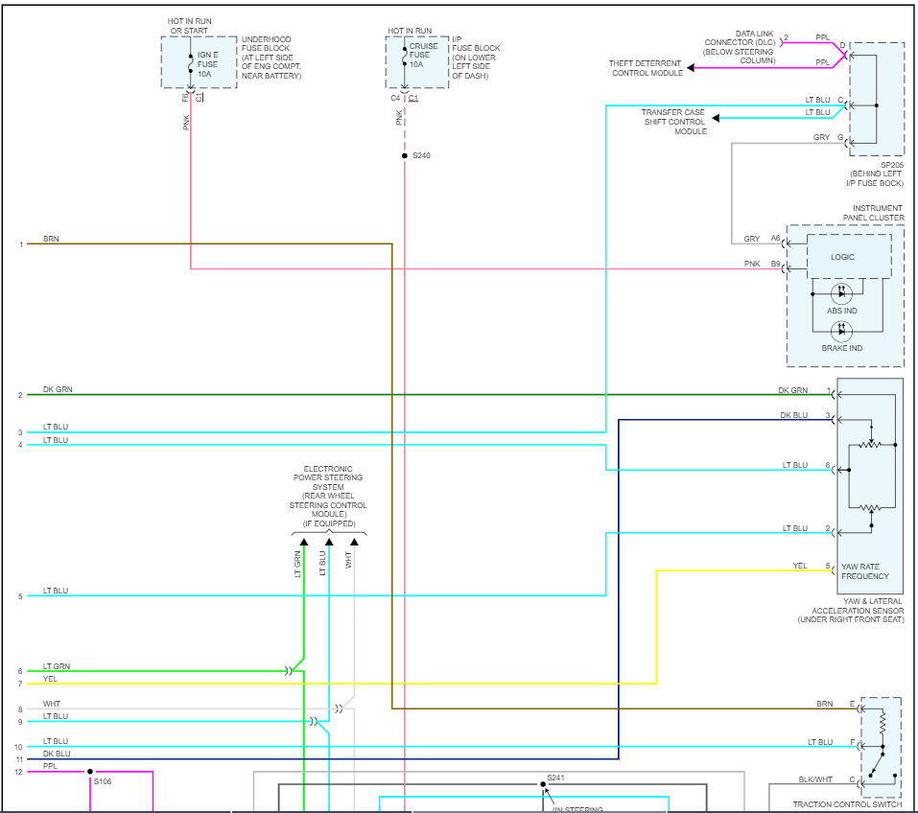Select DK BLU label on wire 11
This screenshot has width=918, height=813.
click(x=57, y=754)
